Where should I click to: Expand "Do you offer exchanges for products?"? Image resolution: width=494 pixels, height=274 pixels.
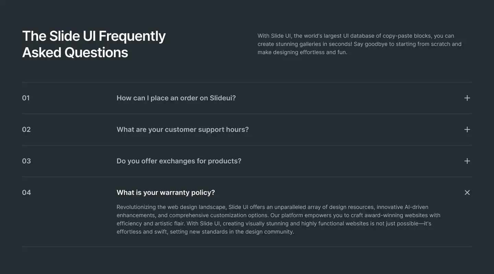coord(179,161)
